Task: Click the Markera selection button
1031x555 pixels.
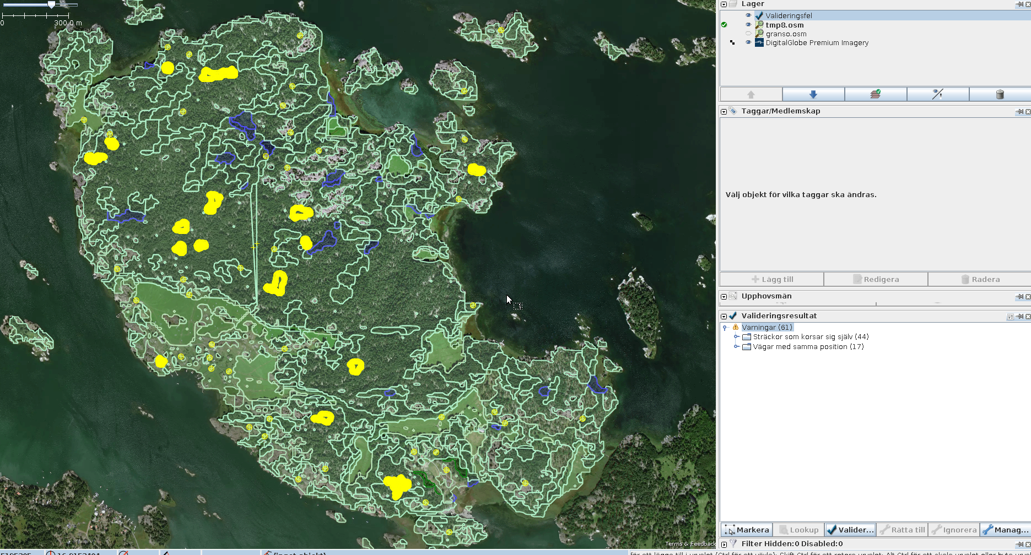Action: (x=747, y=530)
